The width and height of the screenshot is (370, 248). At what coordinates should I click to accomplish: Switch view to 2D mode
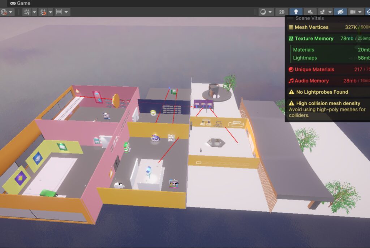point(281,12)
